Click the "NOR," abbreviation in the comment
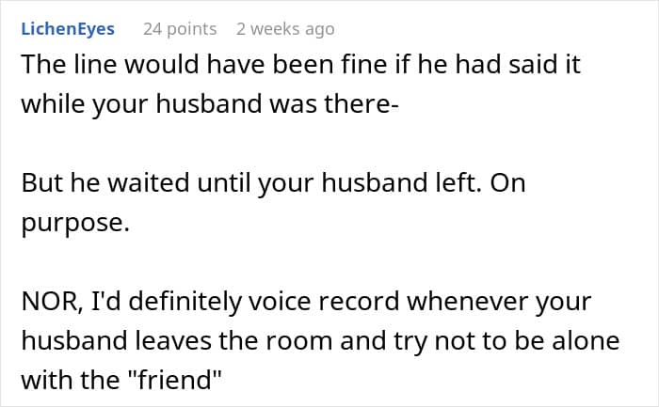The height and width of the screenshot is (407, 659). [49, 302]
